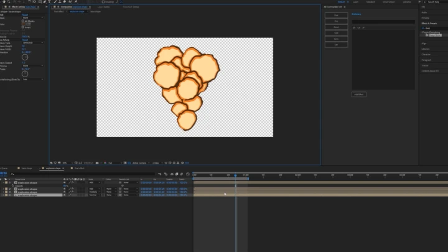Toggle the Invert checkbox in Fill effect
The height and width of the screenshot is (252, 448).
(23, 27)
